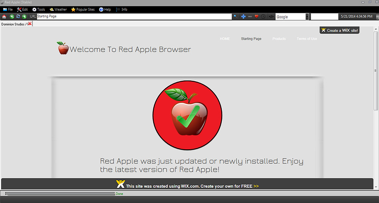
Task: Open the Weather menu
Action: click(x=58, y=10)
